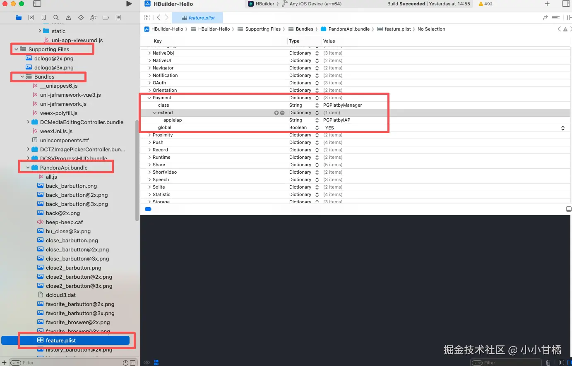Click the Bundles breadcrumb item
Viewport: 572px width, 366px height.
300,29
